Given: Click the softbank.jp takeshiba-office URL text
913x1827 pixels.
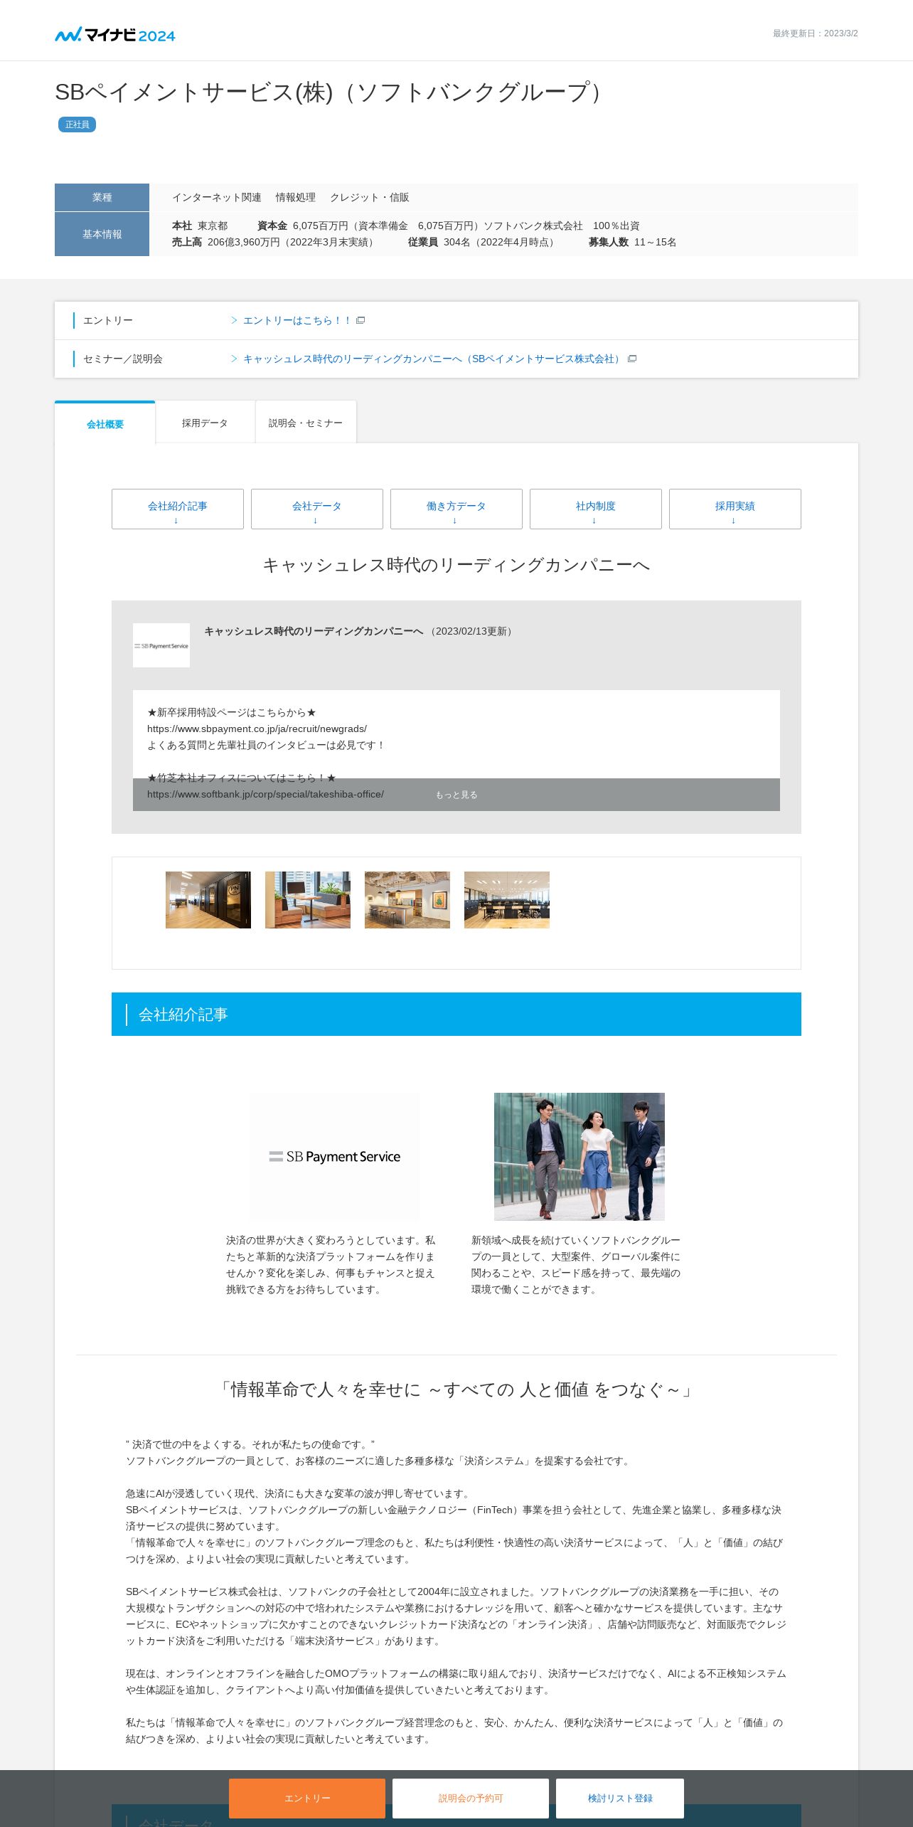Looking at the screenshot, I should pyautogui.click(x=265, y=794).
